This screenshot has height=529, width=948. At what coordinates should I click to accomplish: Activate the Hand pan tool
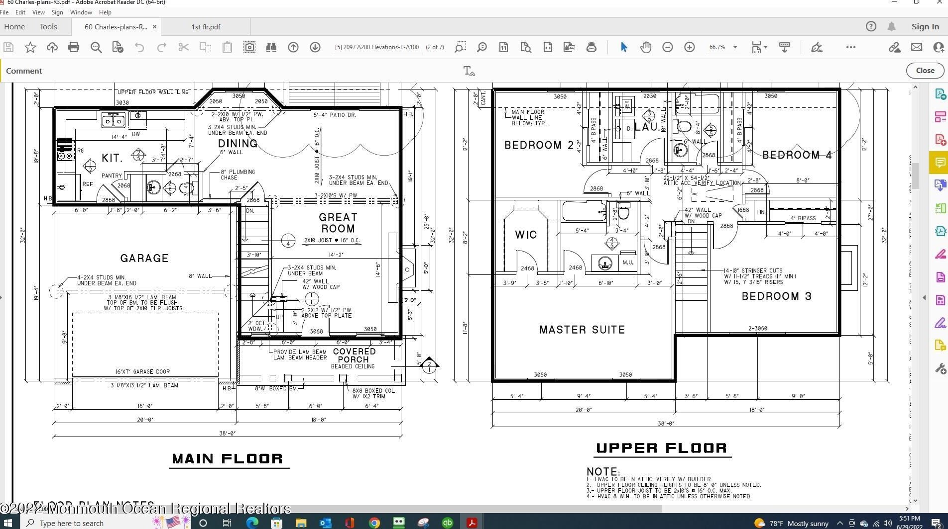646,47
